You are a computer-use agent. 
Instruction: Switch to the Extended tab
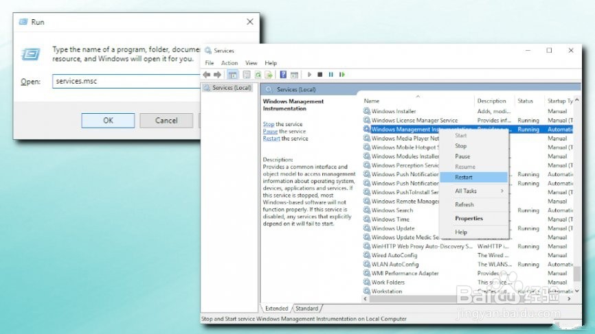point(276,308)
